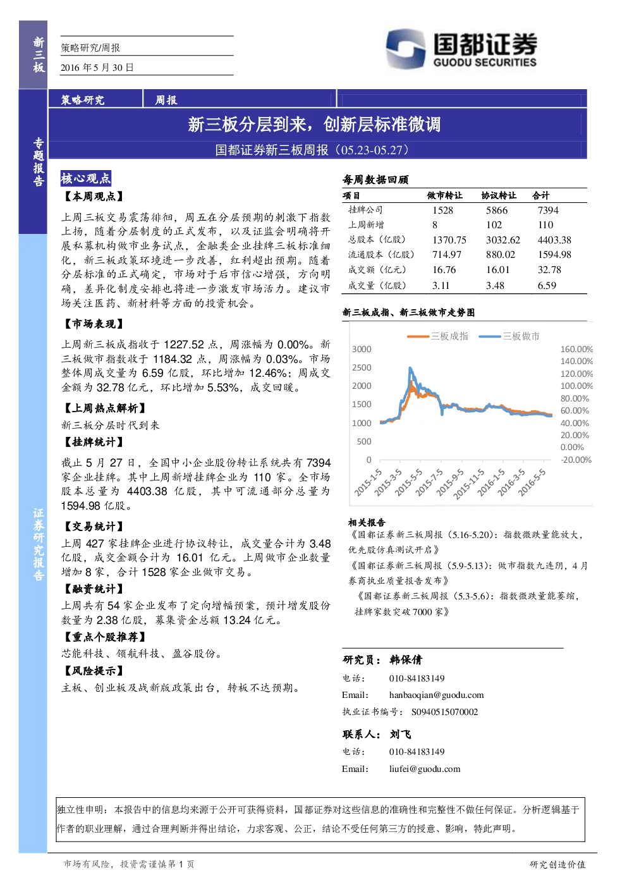Click the researcher name 韩保倩

click(406, 660)
